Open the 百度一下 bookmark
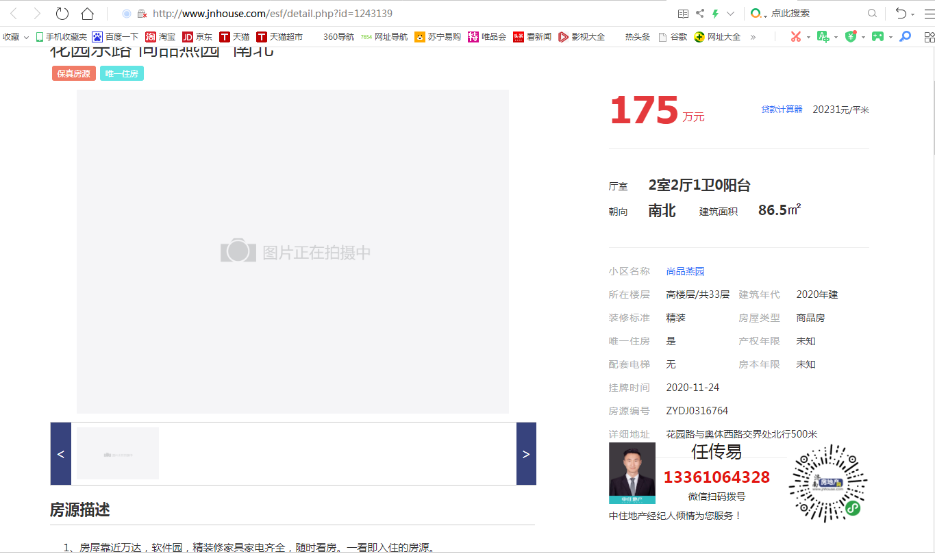 click(115, 37)
